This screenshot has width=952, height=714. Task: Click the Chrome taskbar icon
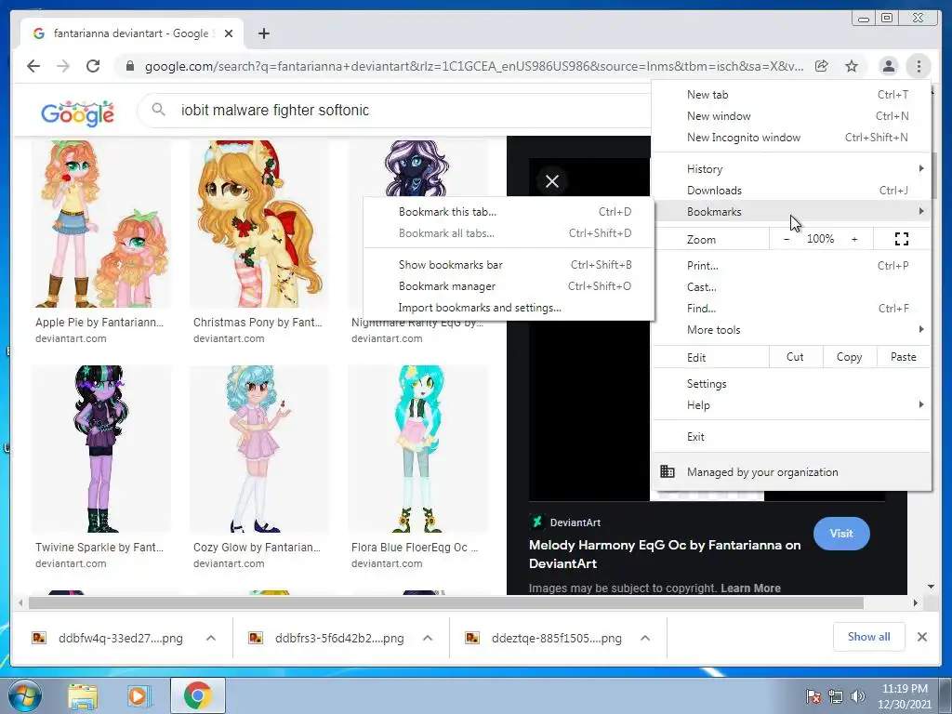tap(198, 695)
